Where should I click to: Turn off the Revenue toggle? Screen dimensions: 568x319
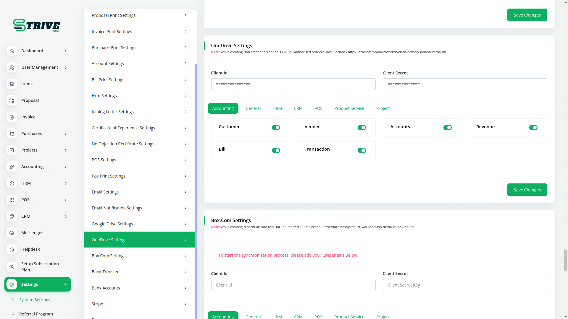(x=533, y=128)
